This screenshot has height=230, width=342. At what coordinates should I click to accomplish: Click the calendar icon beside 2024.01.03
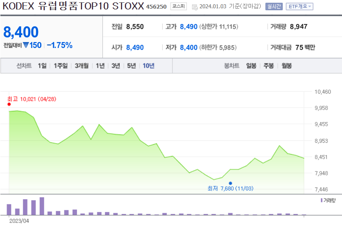(x=195, y=7)
